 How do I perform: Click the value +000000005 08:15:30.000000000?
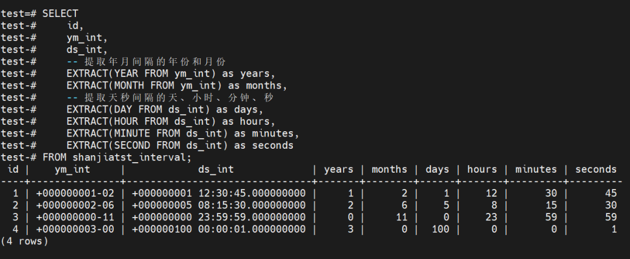click(219, 205)
